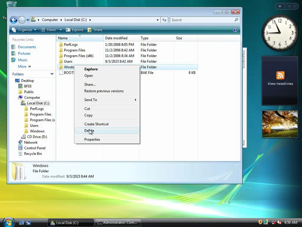Expand the Send To submenu
The width and height of the screenshot is (302, 227).
(107, 100)
